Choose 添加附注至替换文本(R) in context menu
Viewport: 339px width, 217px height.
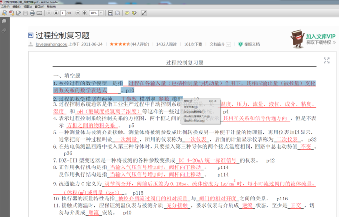pyautogui.click(x=200, y=117)
